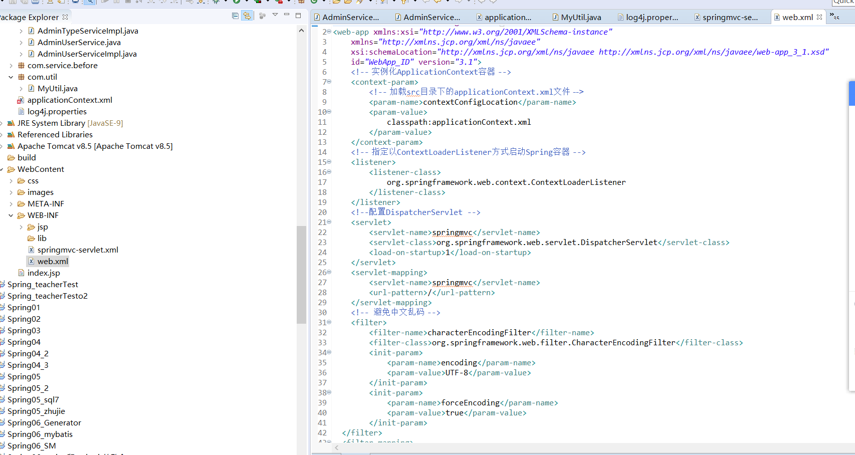Click the springmvc-servlet.xml file icon
Image resolution: width=855 pixels, height=455 pixels.
click(x=31, y=250)
